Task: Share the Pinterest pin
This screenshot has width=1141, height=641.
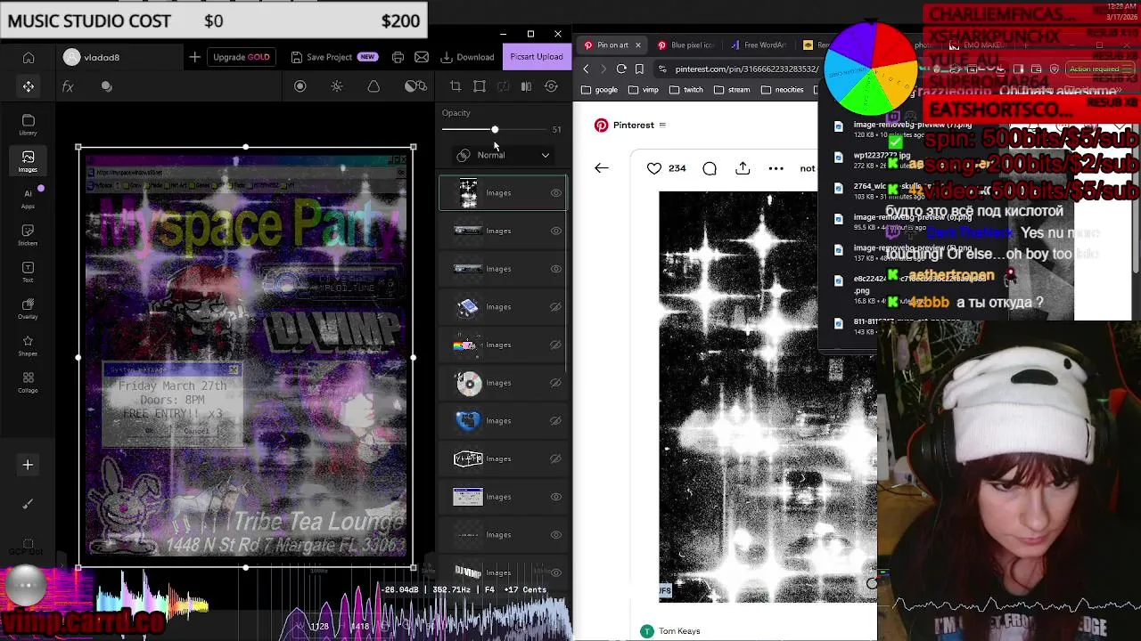Action: [x=743, y=168]
